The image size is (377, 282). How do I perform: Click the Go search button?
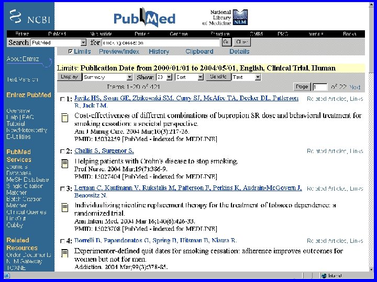coord(226,42)
